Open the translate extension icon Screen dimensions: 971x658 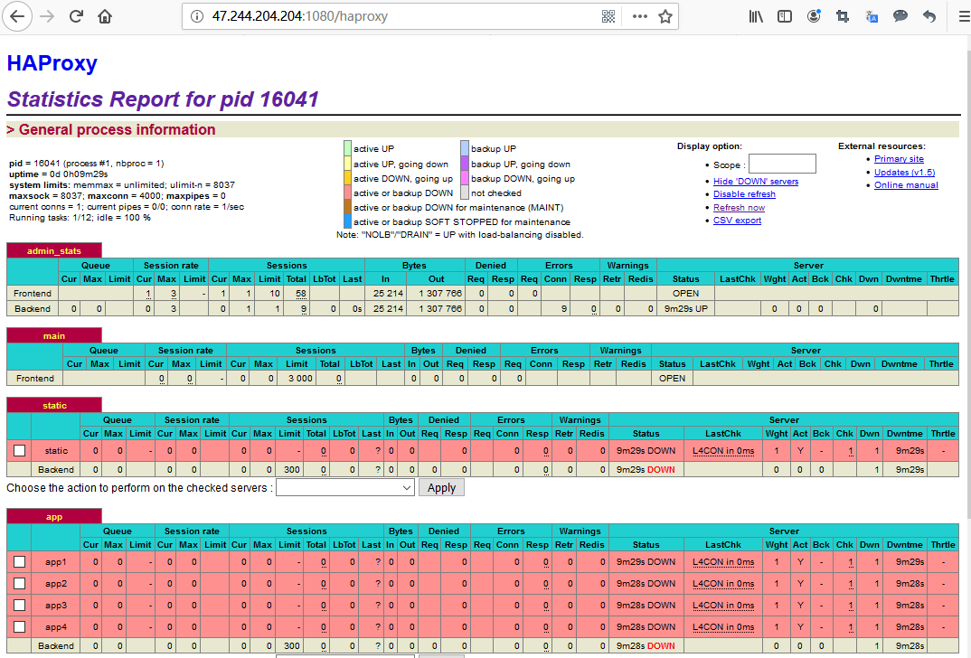pos(872,16)
